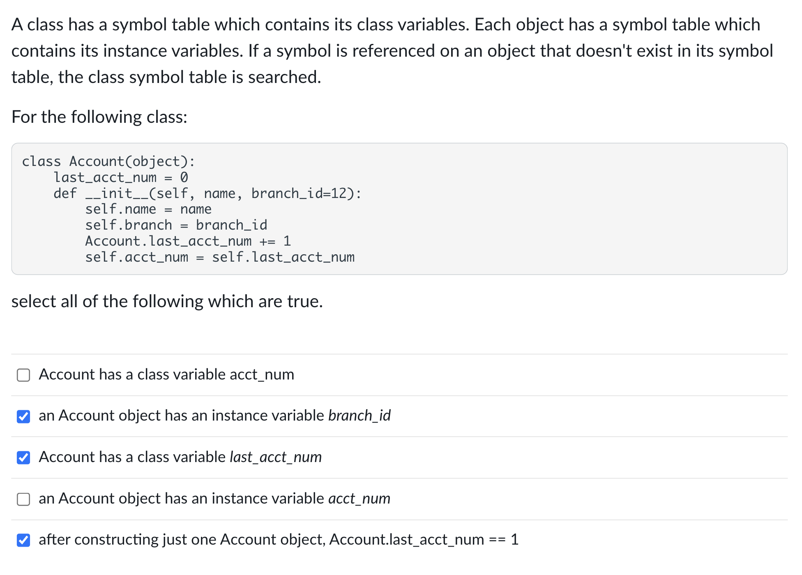802x575 pixels.
Task: Check the "Account has a class variable acct_num" option
Action: [23, 375]
